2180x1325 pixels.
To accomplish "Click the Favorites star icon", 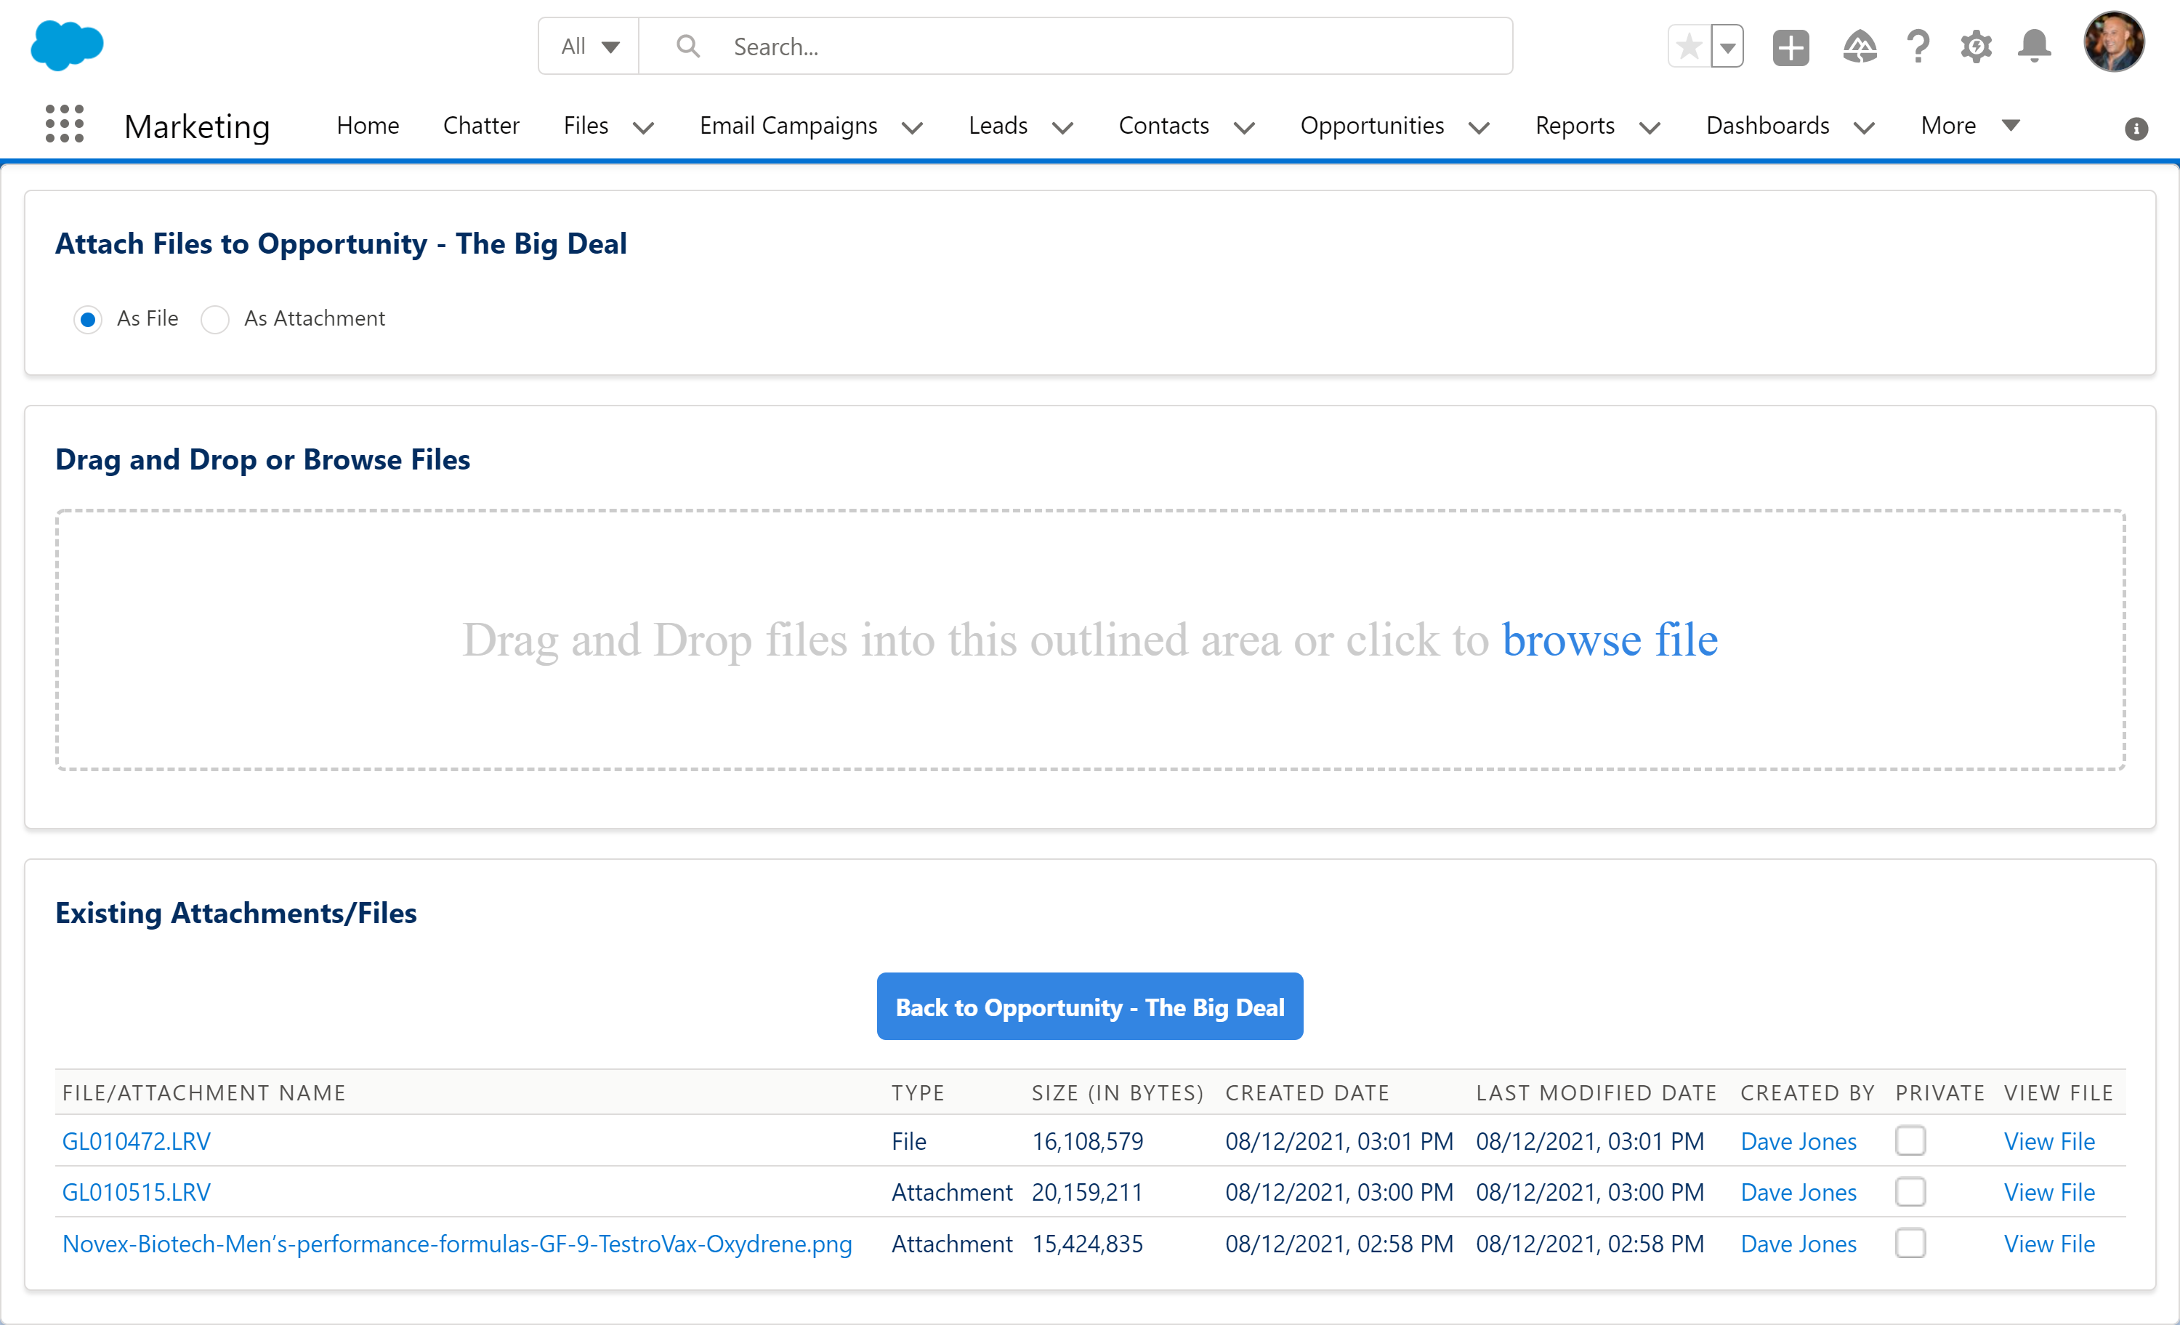I will (1688, 46).
